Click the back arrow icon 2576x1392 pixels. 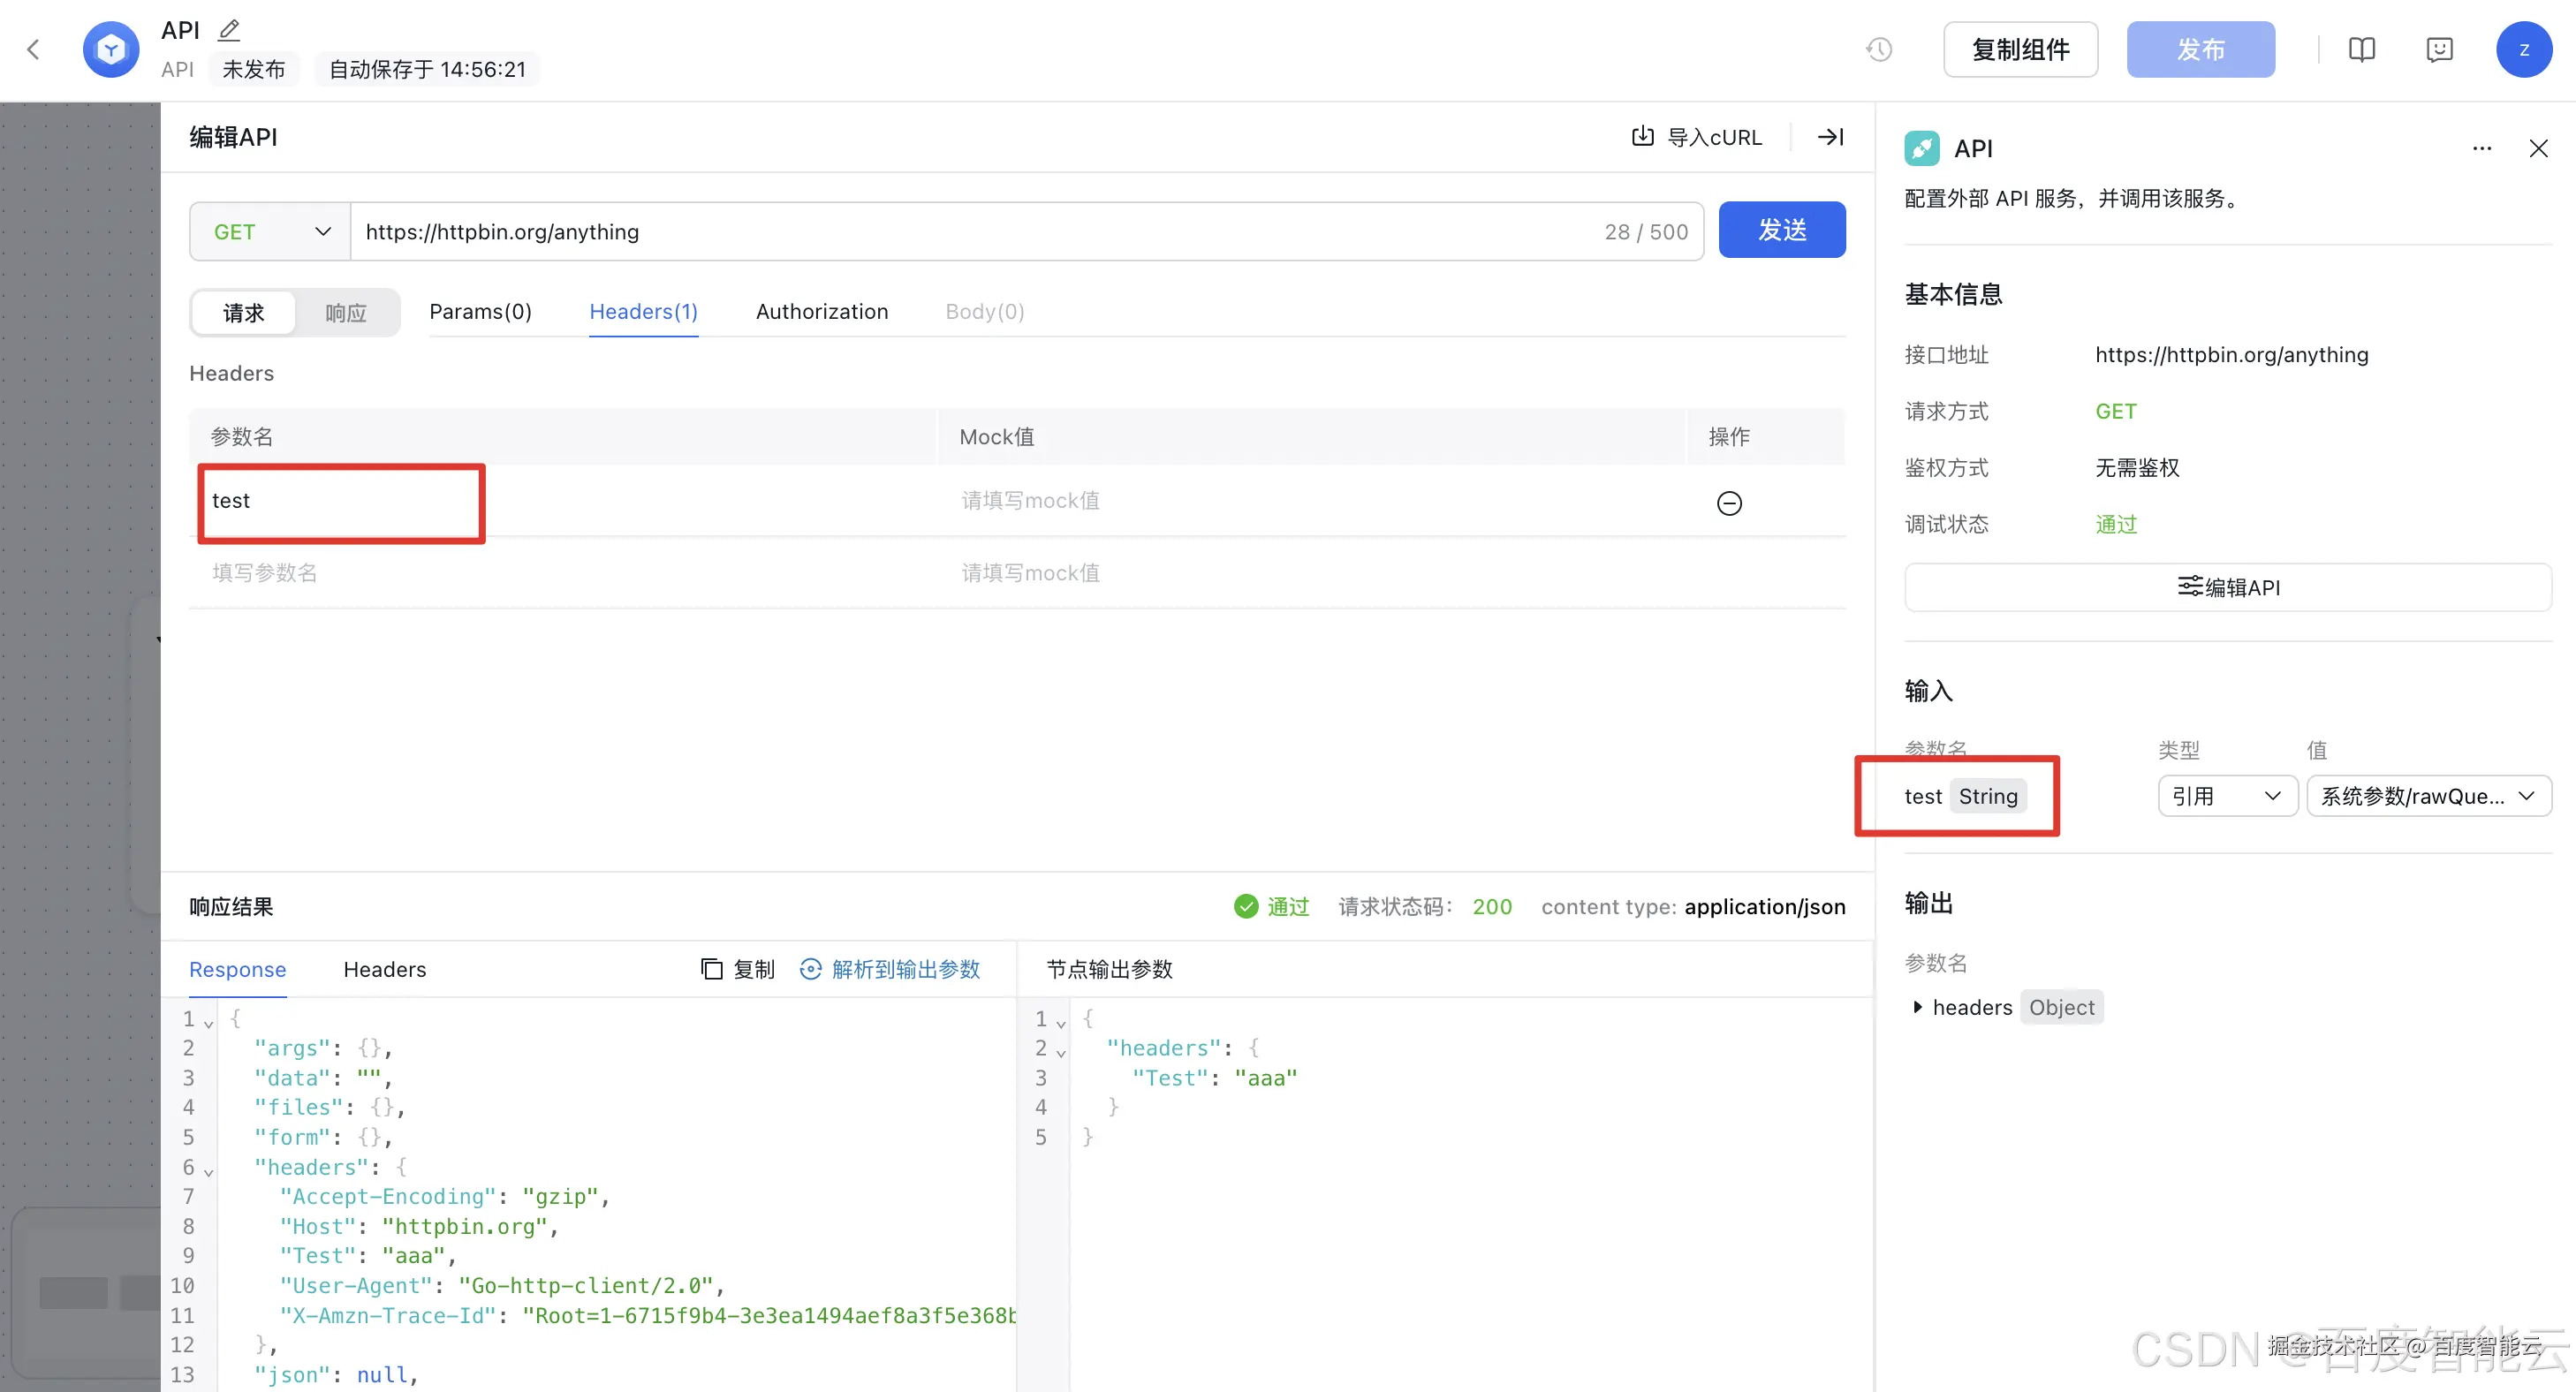33,49
